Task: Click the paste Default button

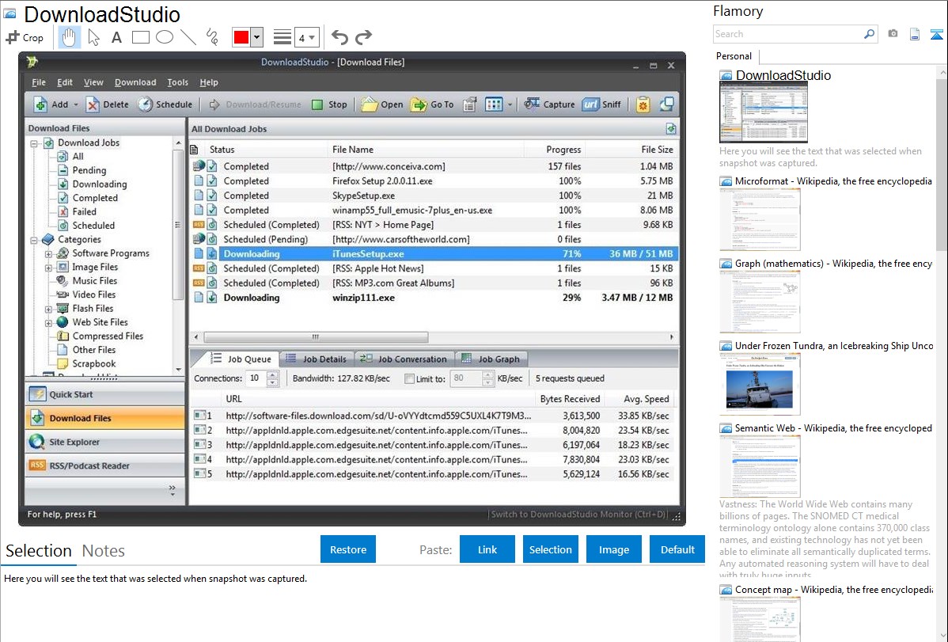Action: click(677, 549)
